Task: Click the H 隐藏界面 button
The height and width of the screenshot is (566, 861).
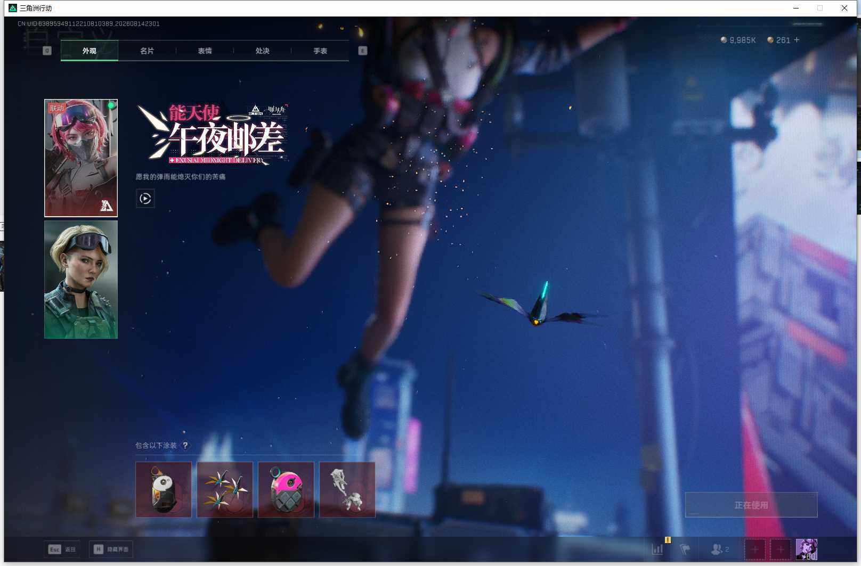Action: [x=111, y=549]
